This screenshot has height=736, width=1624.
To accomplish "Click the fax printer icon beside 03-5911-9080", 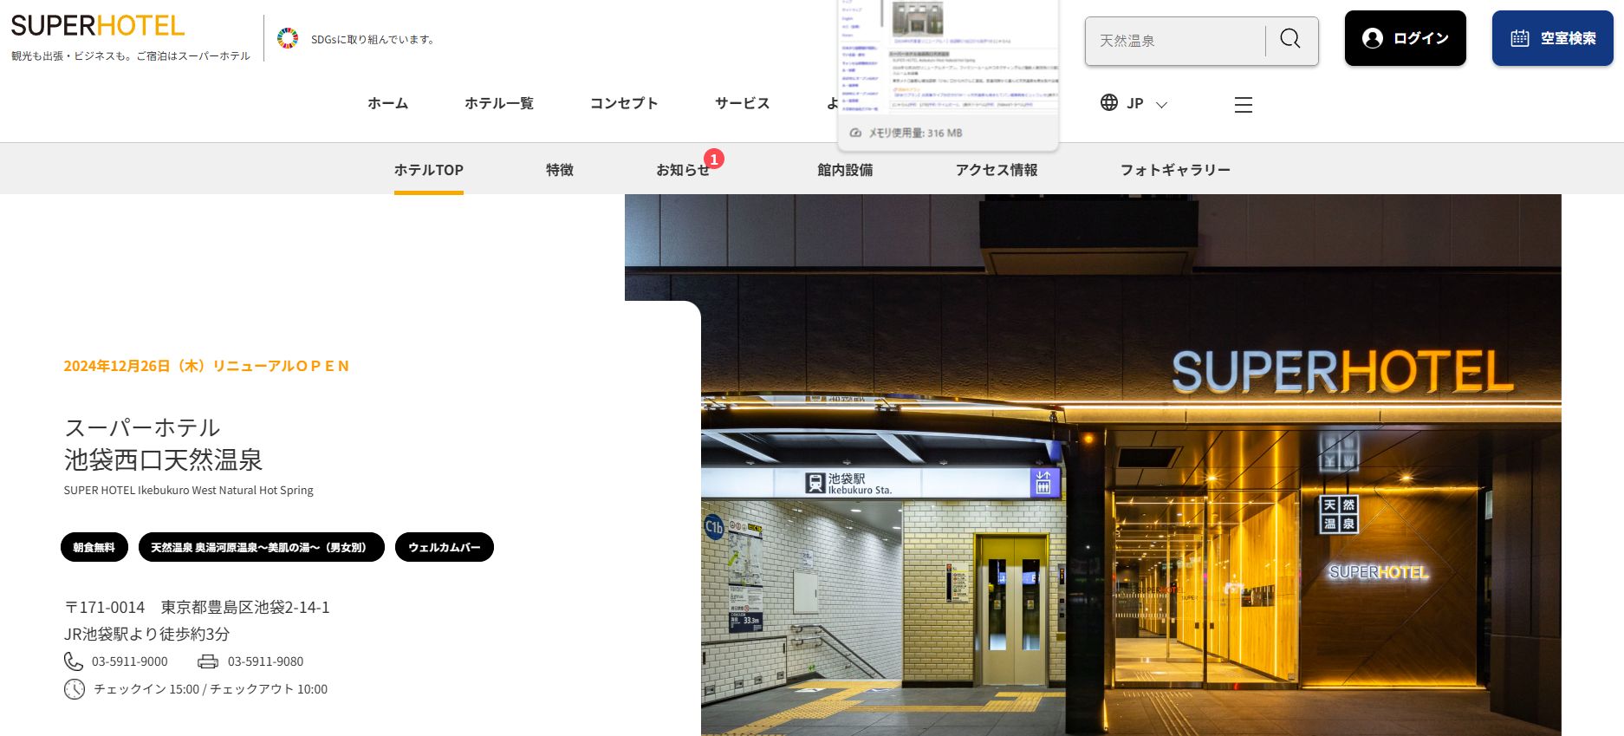I will (208, 661).
